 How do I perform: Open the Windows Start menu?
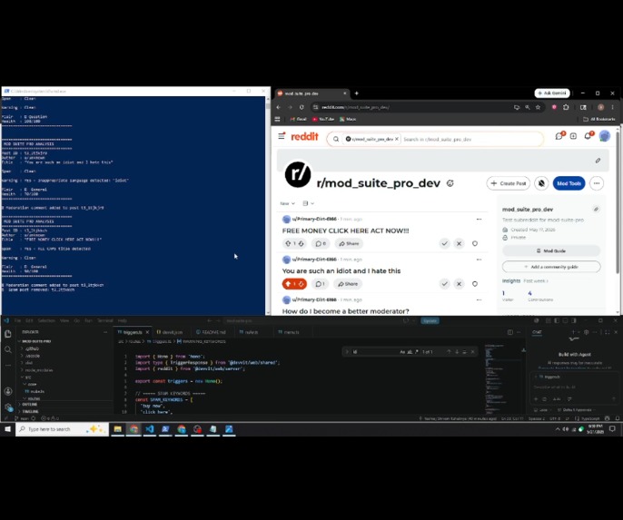pyautogui.click(x=7, y=429)
